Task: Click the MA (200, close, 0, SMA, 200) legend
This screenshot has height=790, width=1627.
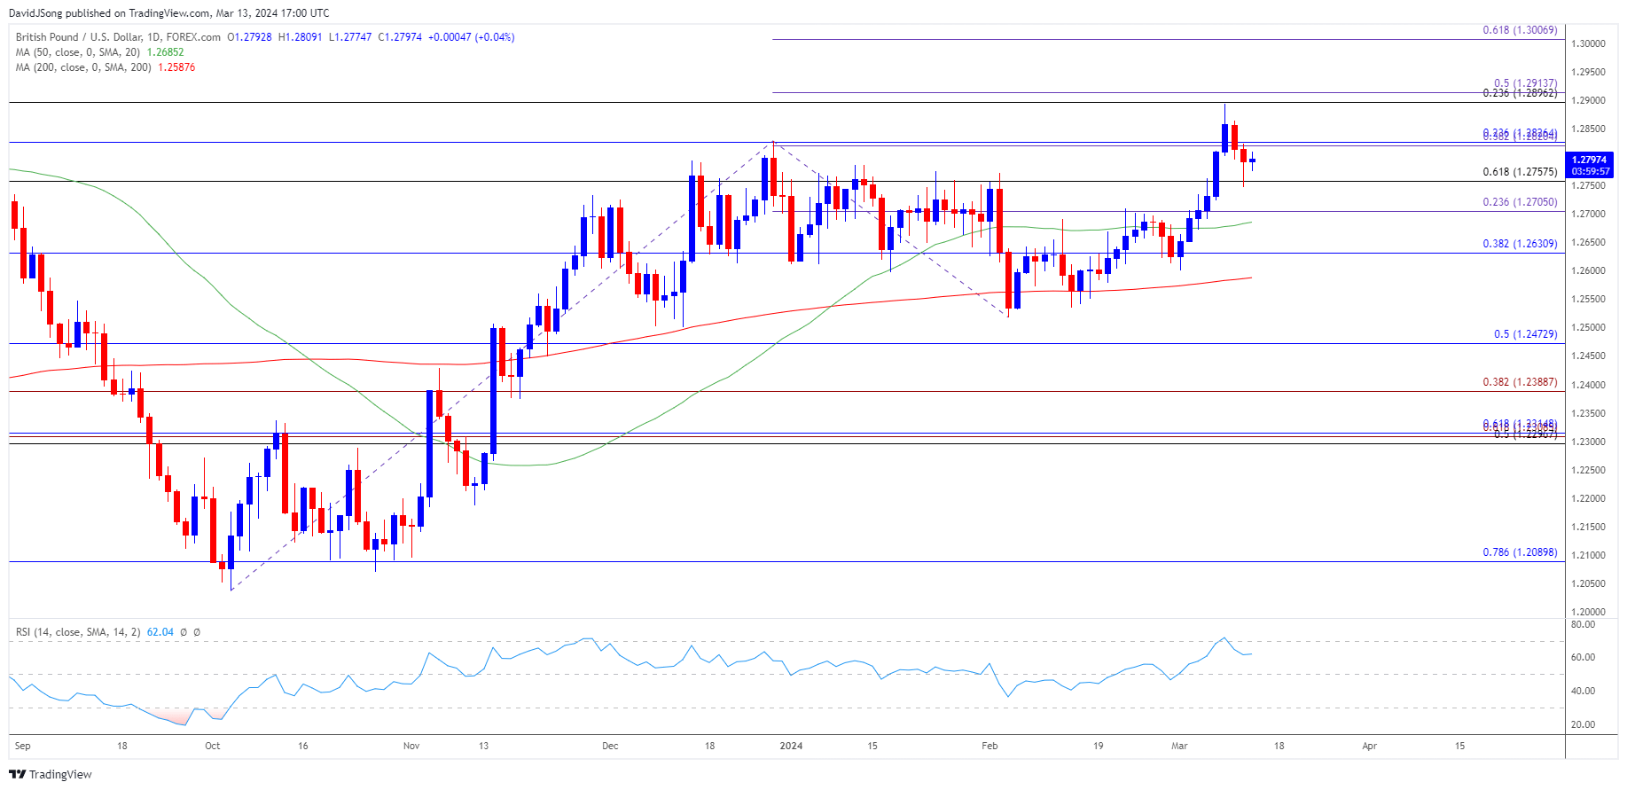Action: [84, 67]
